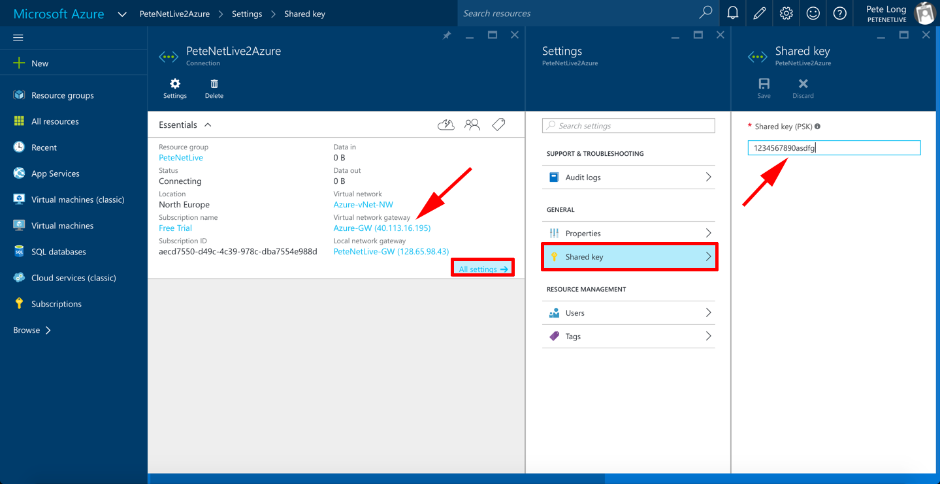Click the PeteNetLive resource group link
This screenshot has width=940, height=484.
[181, 158]
